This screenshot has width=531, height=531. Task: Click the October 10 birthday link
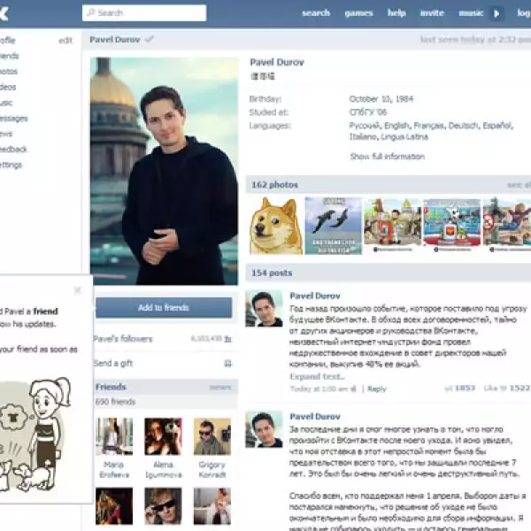tap(369, 99)
